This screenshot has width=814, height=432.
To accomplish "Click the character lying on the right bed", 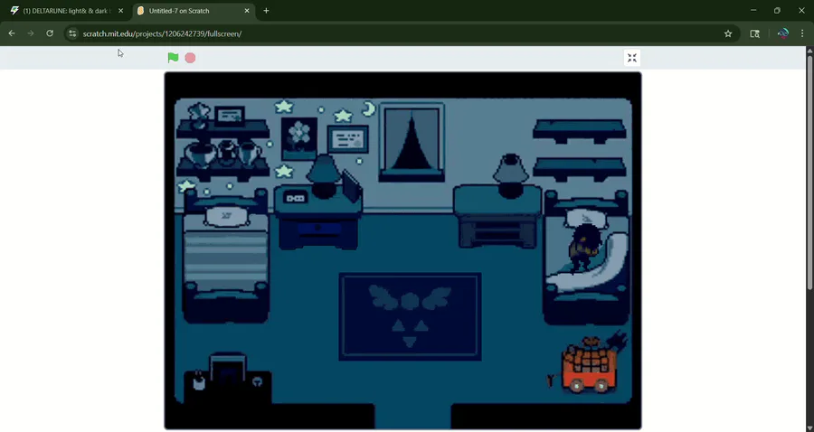I will pyautogui.click(x=585, y=248).
